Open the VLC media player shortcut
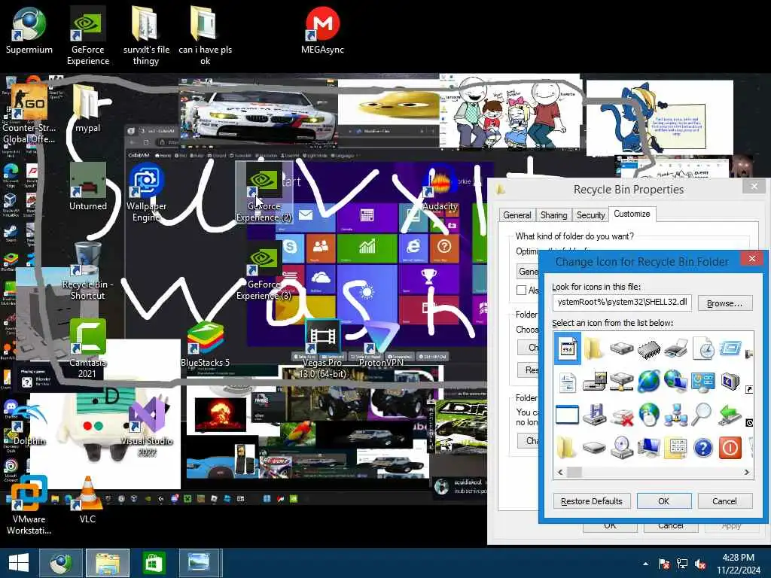The image size is (771, 578). (87, 500)
